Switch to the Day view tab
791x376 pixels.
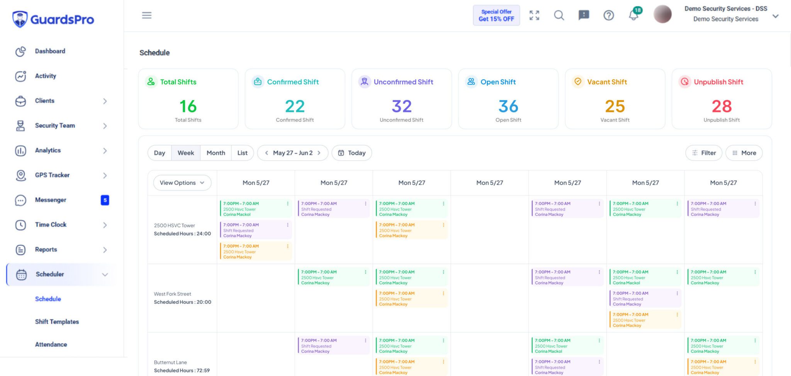(160, 153)
